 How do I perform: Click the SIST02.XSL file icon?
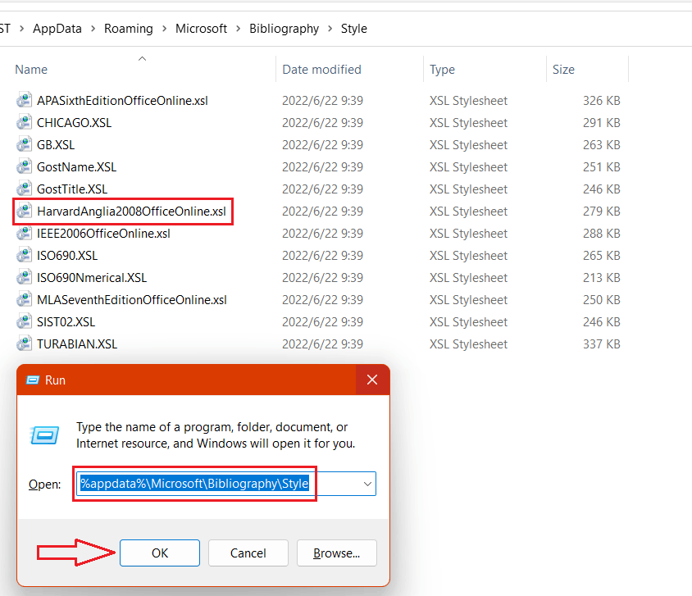[x=25, y=321]
